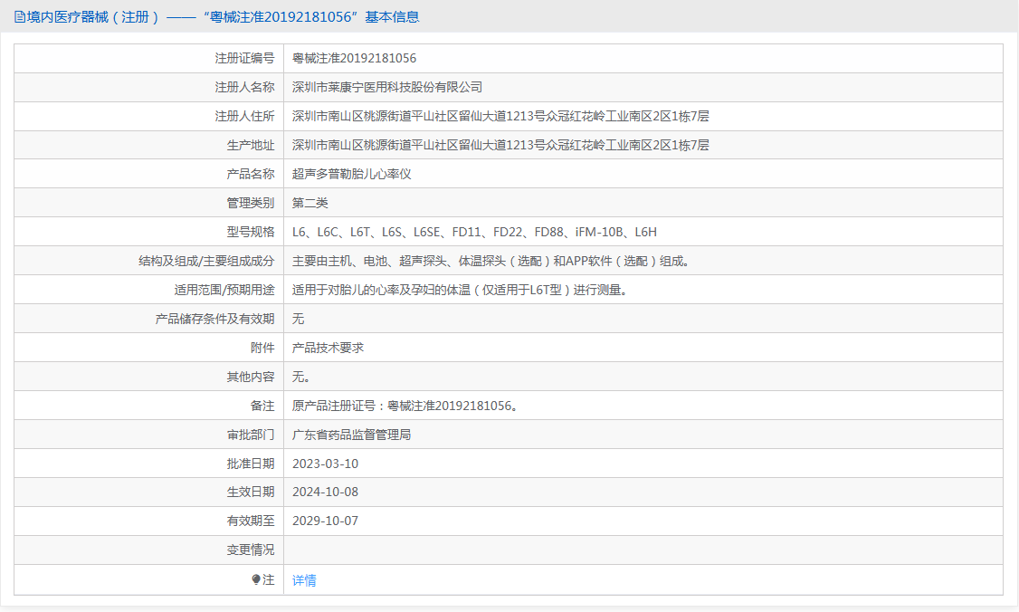
Task: Click the 结构及组成/主要组成成分 label
Action: [206, 261]
